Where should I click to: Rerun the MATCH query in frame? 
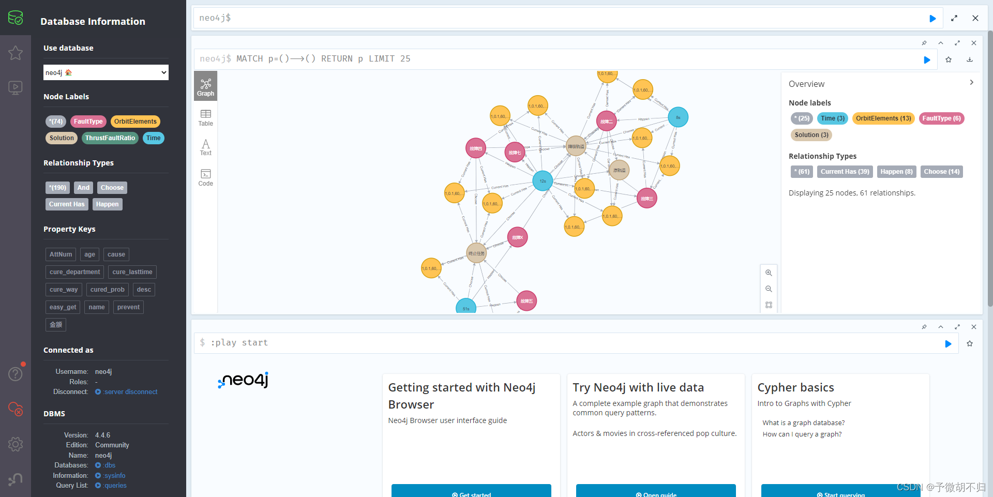tap(927, 59)
